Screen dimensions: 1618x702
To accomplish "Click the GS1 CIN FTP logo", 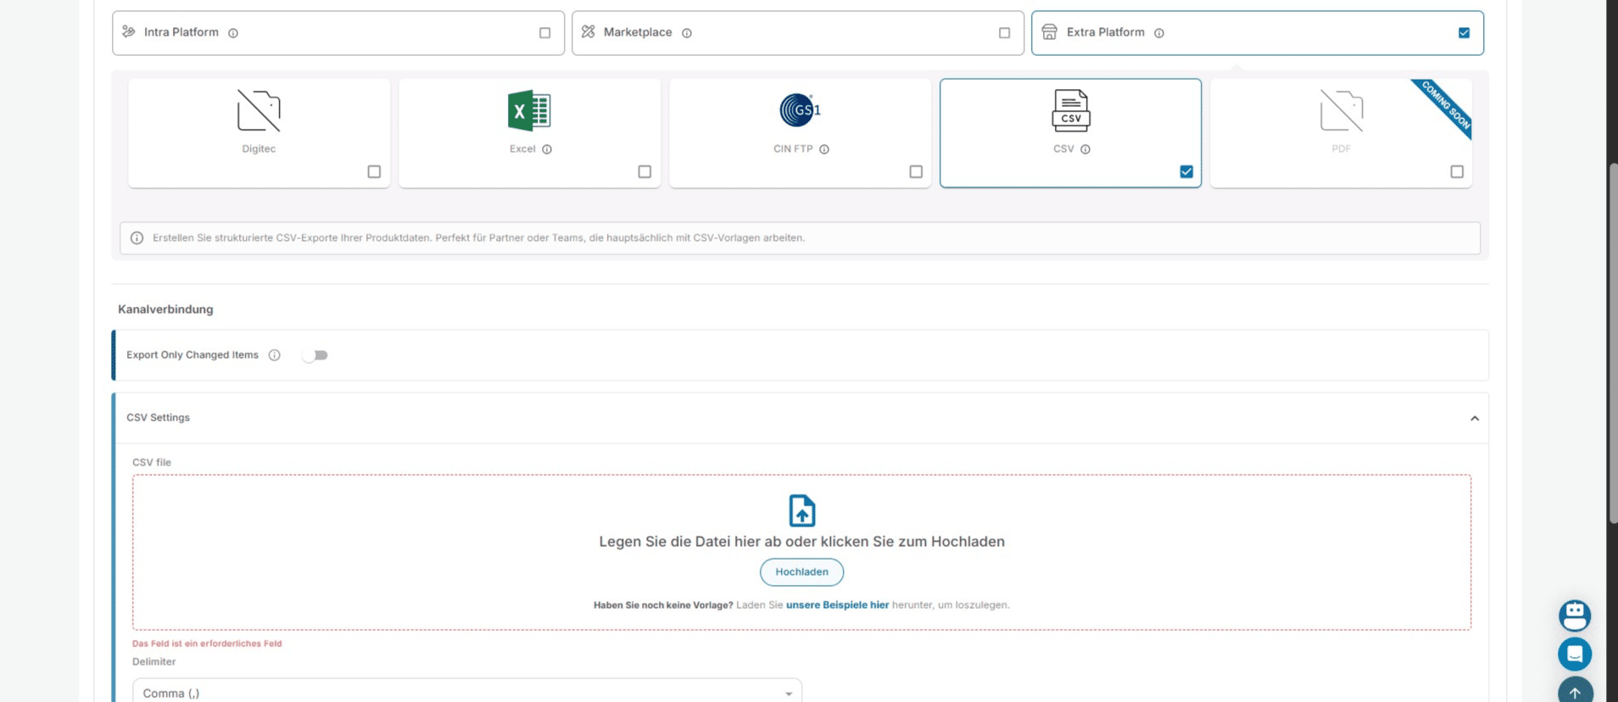I will point(800,110).
